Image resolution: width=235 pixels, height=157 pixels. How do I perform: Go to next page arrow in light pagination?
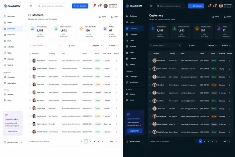click(116, 141)
